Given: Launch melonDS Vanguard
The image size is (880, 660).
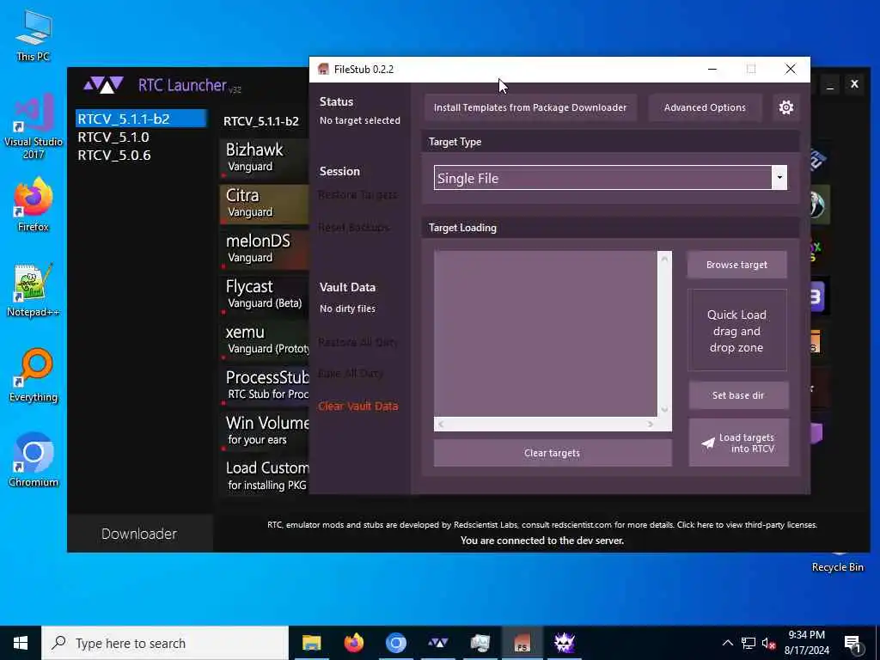Looking at the screenshot, I should click(265, 249).
